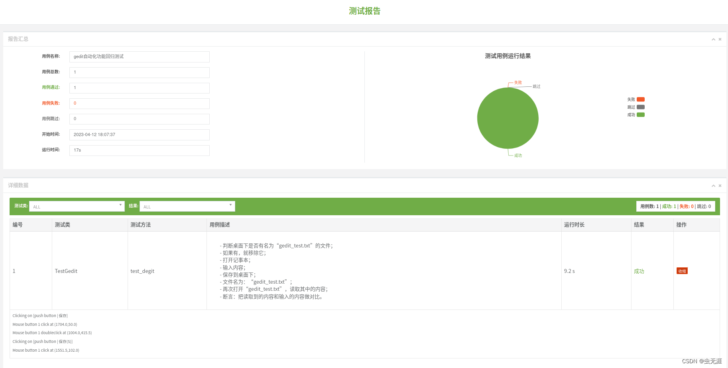
Task: Click log line 'Mouse button 1 doubleclick at'
Action: coord(52,333)
